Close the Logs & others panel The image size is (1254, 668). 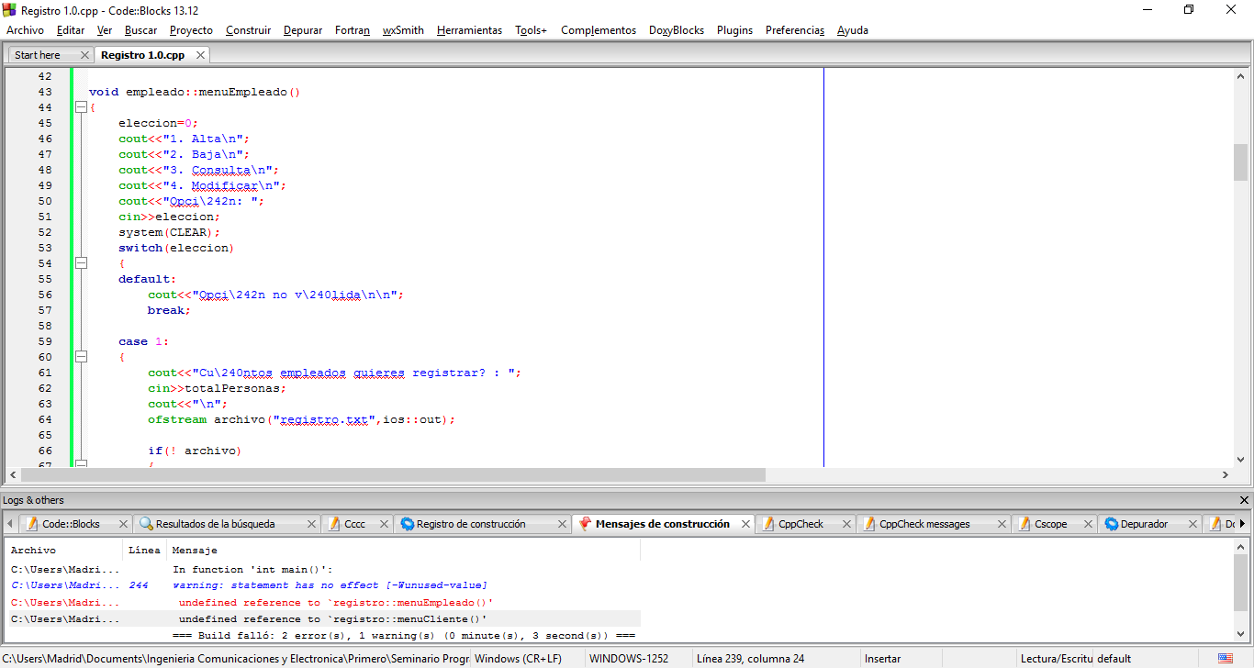[x=1244, y=500]
